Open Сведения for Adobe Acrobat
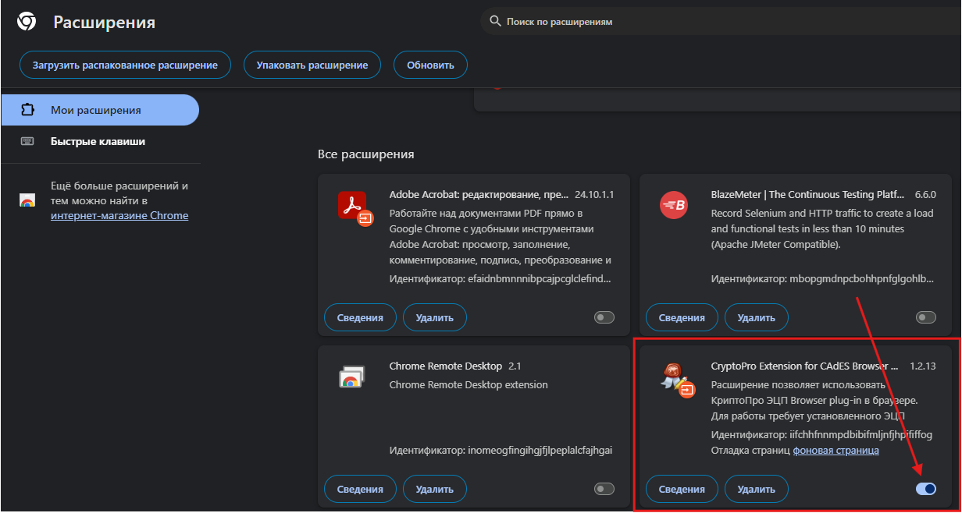This screenshot has width=962, height=513. [360, 317]
